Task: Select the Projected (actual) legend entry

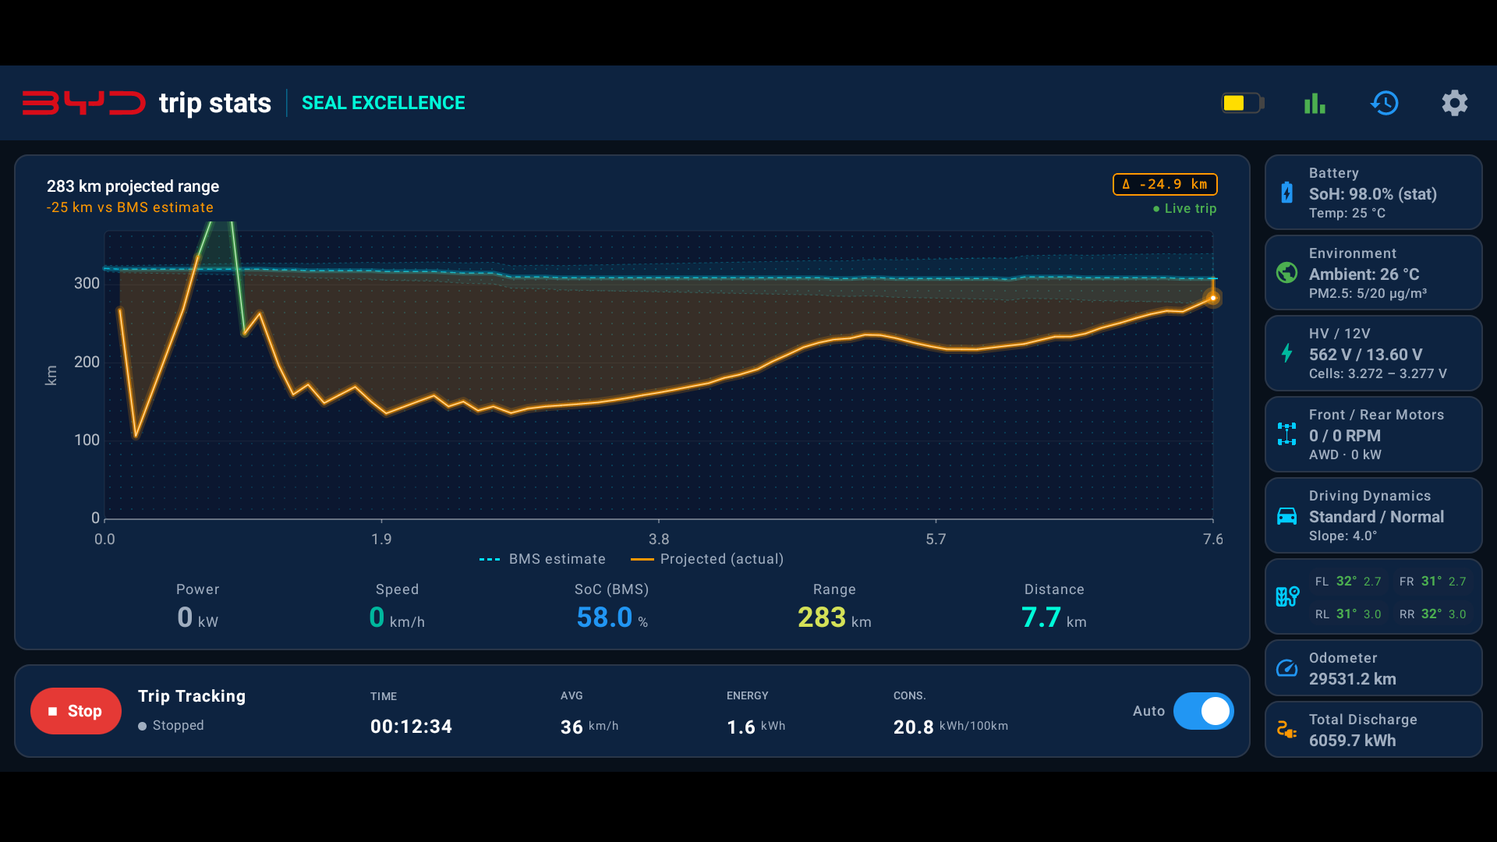Action: [x=707, y=559]
